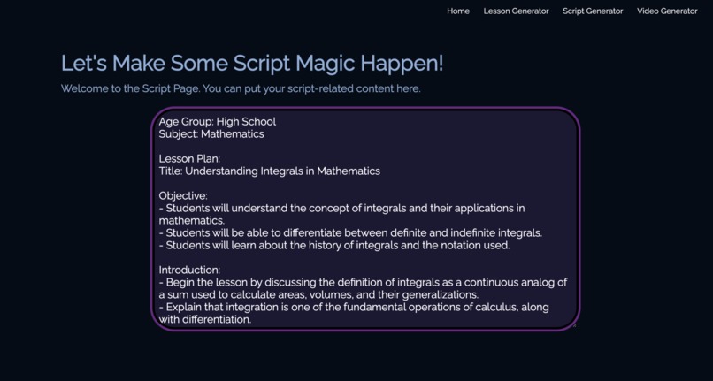
Task: Click the "Lesson Plan:" line
Action: click(x=189, y=158)
